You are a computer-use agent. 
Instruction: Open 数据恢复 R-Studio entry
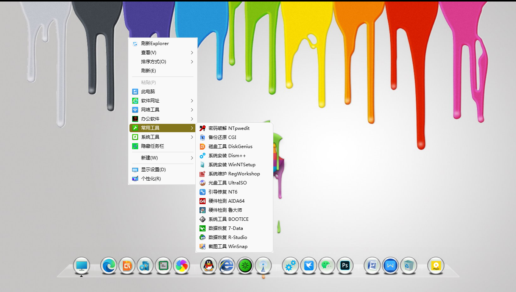[234, 237]
